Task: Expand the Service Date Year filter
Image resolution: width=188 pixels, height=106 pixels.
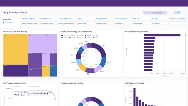Action: [48, 19]
